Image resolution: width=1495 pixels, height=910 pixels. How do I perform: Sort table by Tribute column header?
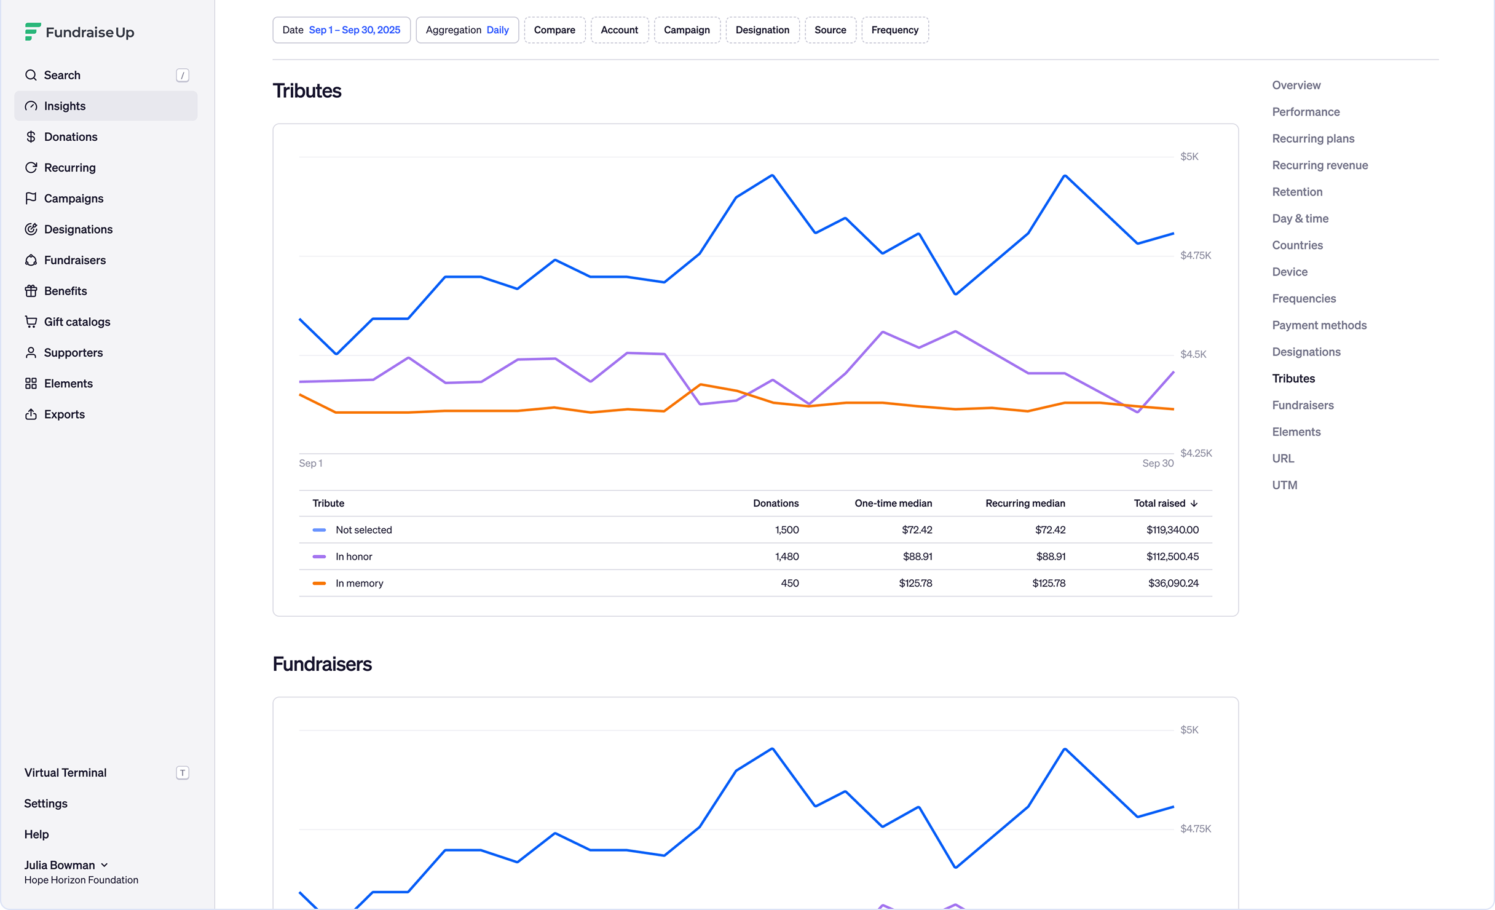328,503
